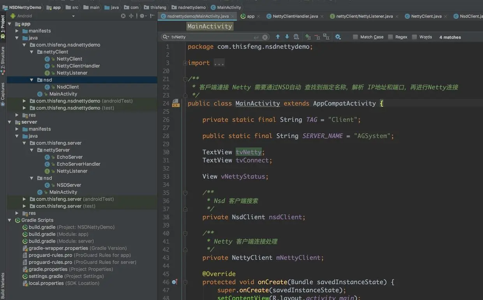Open search settings gear in find bar
Viewport: 483px width, 300px height.
[x=338, y=37]
